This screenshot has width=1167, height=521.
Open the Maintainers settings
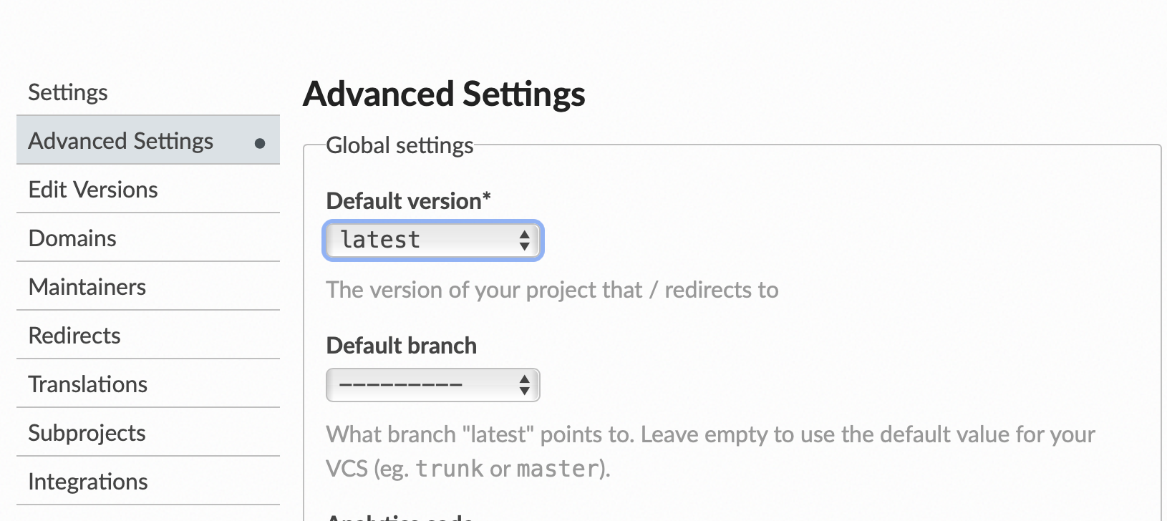[x=87, y=286]
